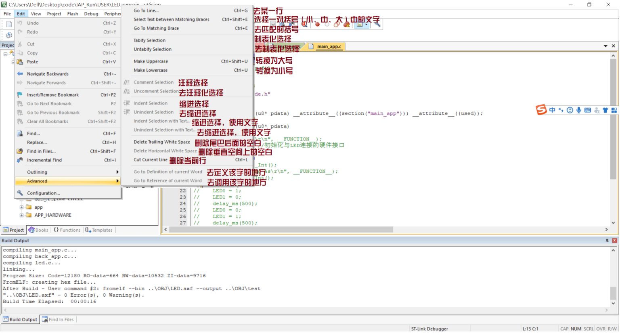
Task: Open the Flash menu
Action: click(x=73, y=14)
